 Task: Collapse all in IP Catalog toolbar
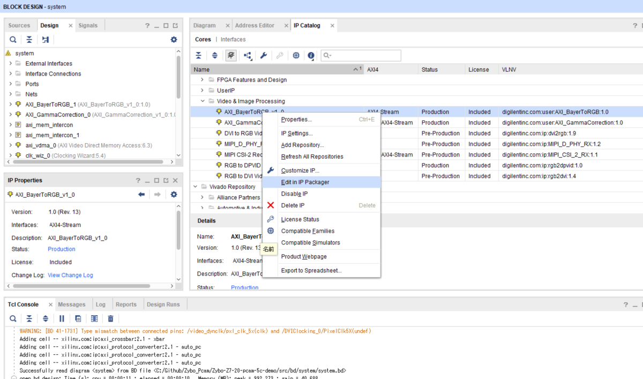(x=199, y=55)
